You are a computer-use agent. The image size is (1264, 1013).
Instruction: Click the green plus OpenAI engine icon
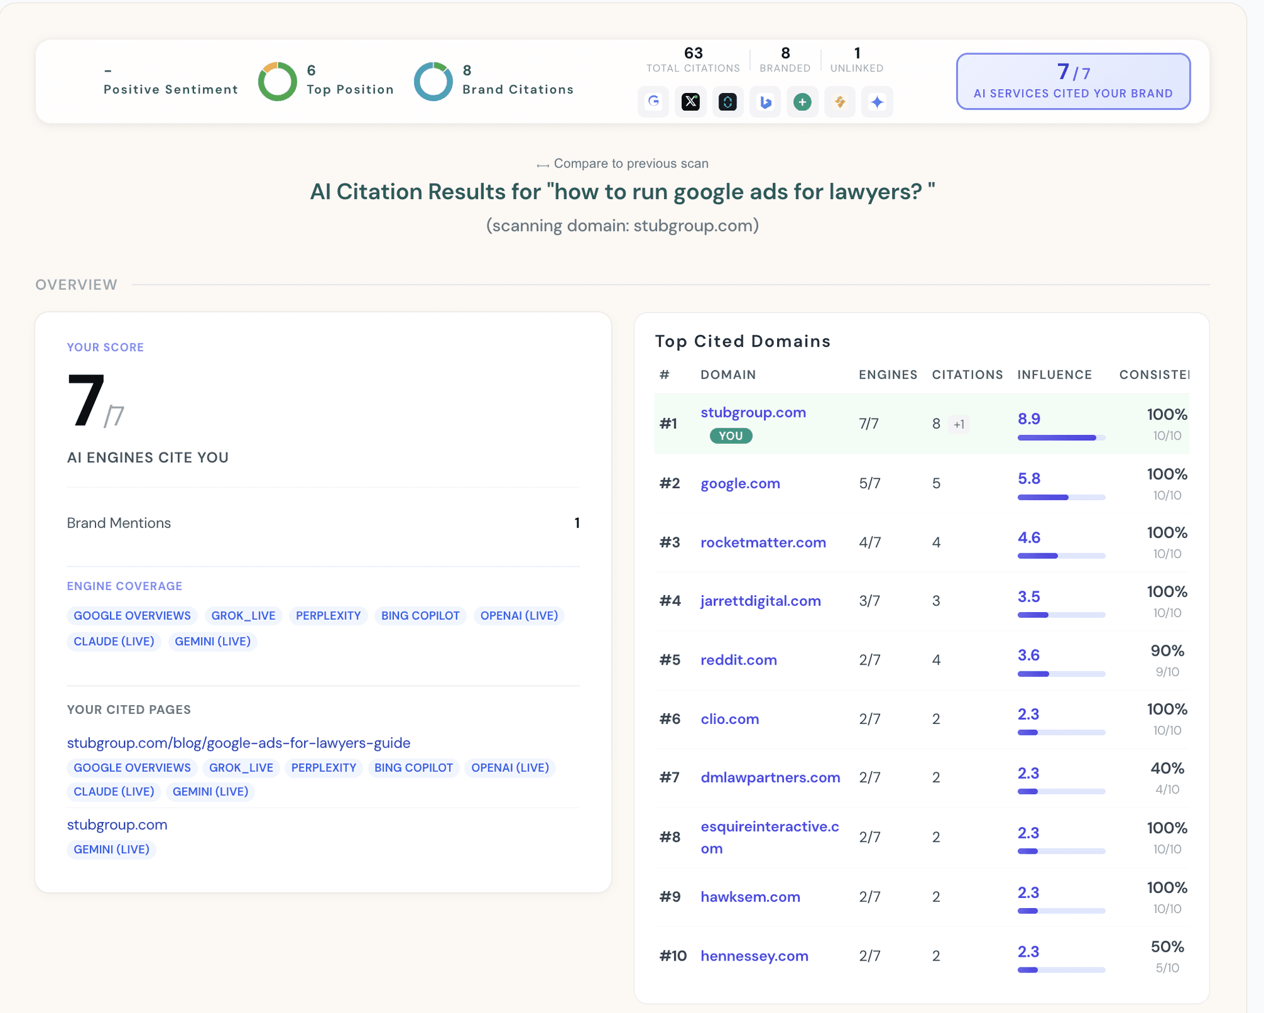(x=802, y=102)
